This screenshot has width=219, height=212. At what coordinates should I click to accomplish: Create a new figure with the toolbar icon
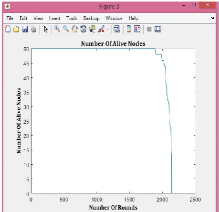pyautogui.click(x=8, y=29)
